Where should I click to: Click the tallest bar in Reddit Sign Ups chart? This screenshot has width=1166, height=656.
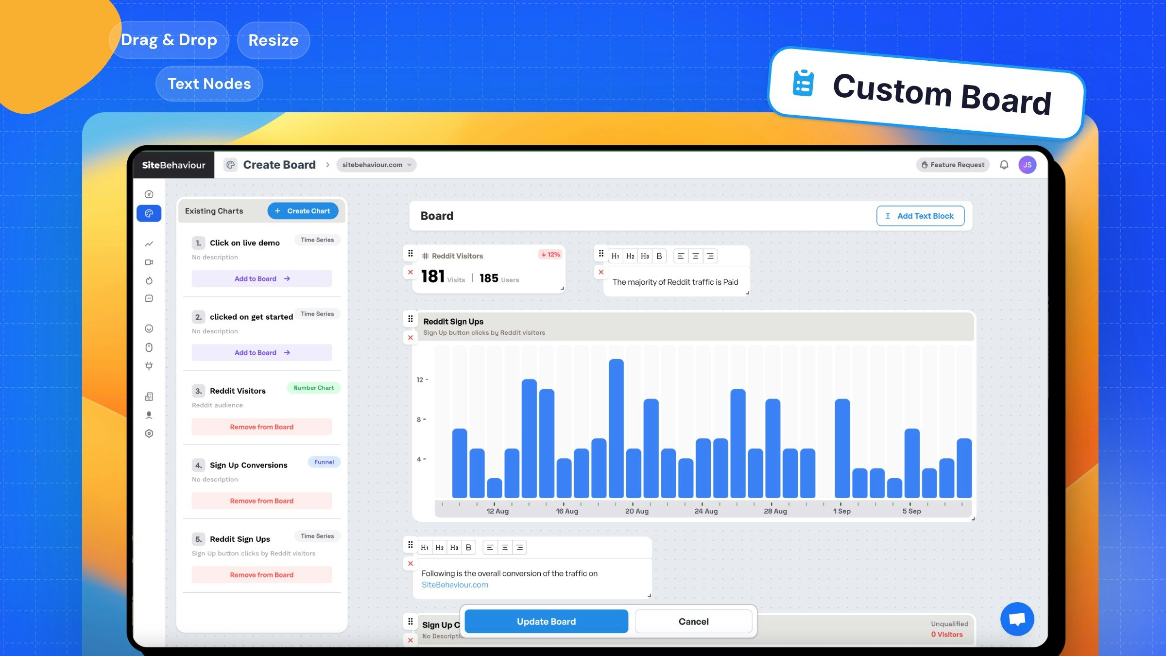click(616, 428)
